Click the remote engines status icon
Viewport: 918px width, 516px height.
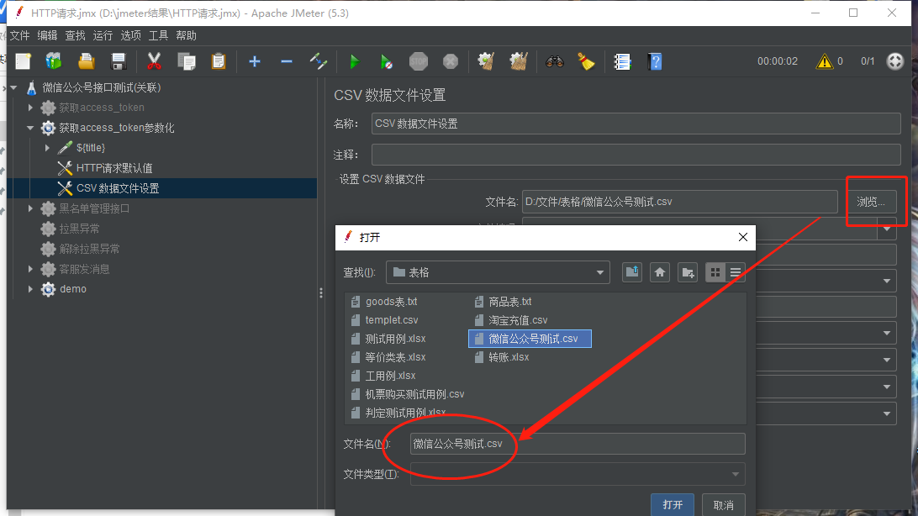tap(895, 61)
